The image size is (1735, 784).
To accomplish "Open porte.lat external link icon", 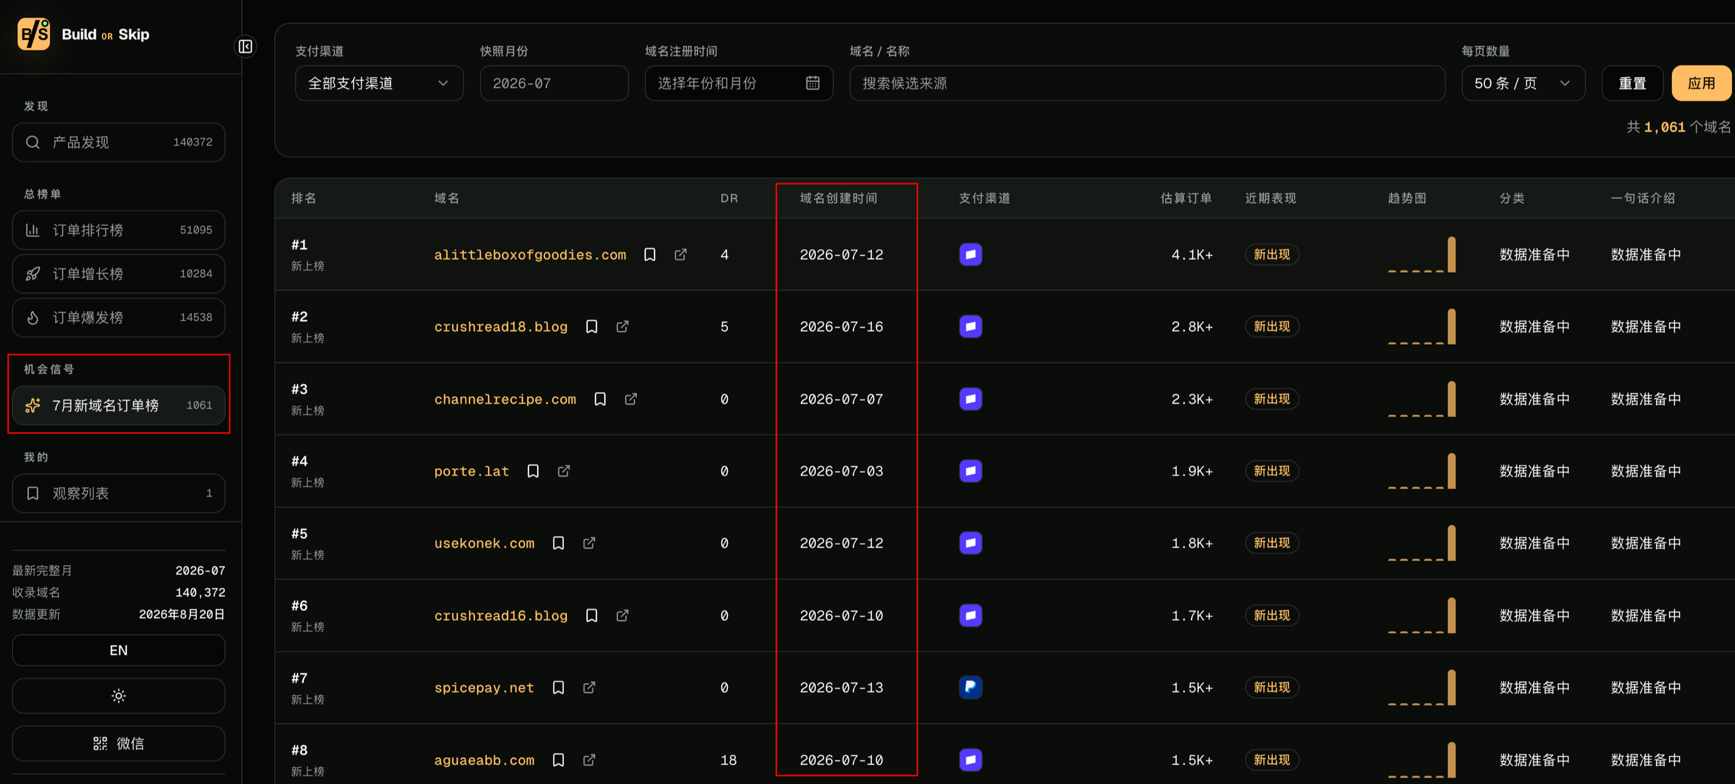I will [564, 471].
